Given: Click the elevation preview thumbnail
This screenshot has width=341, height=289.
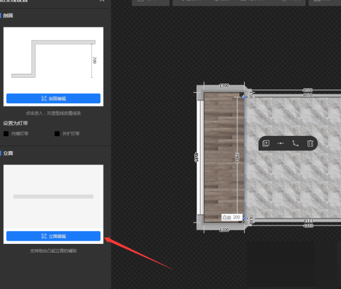Looking at the screenshot, I should tap(53, 197).
